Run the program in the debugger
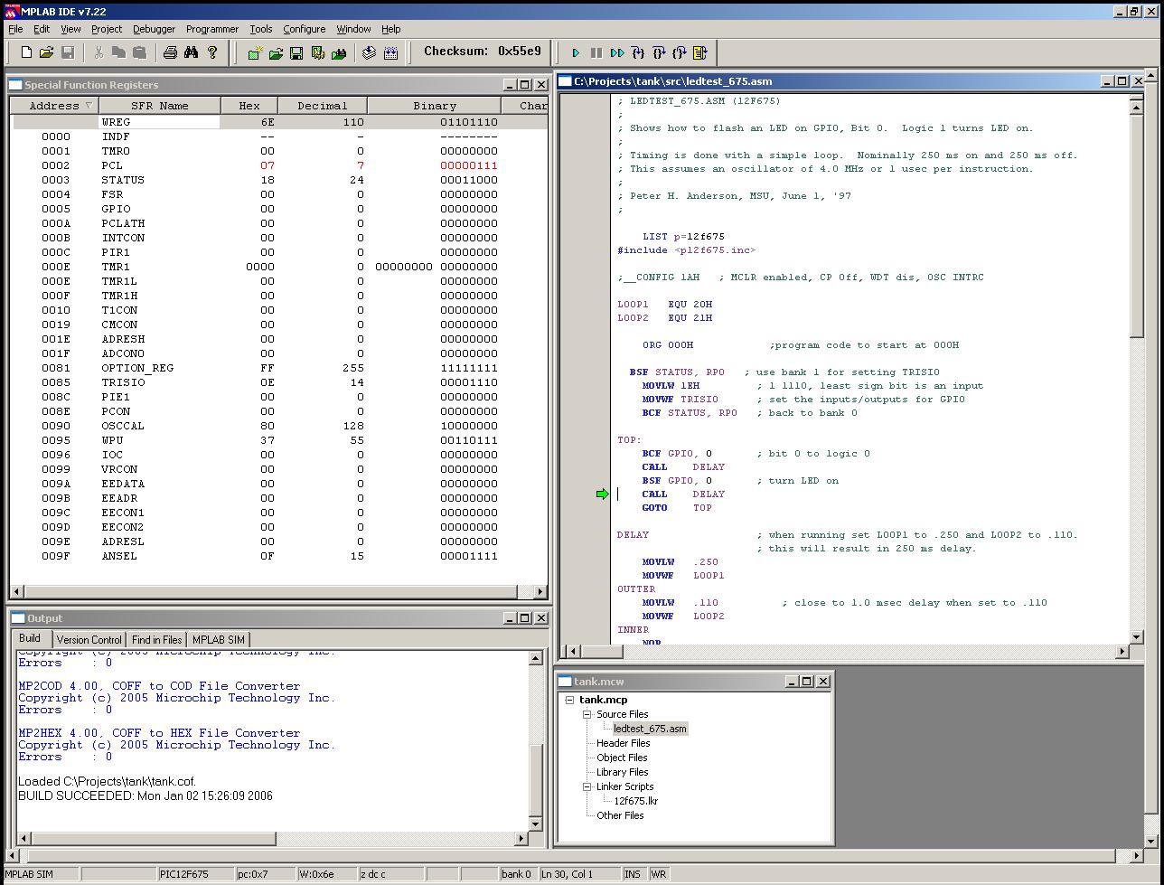The image size is (1164, 885). point(576,53)
